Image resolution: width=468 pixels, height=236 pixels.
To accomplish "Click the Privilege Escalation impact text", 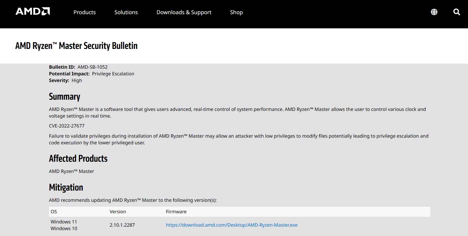I will click(x=113, y=74).
